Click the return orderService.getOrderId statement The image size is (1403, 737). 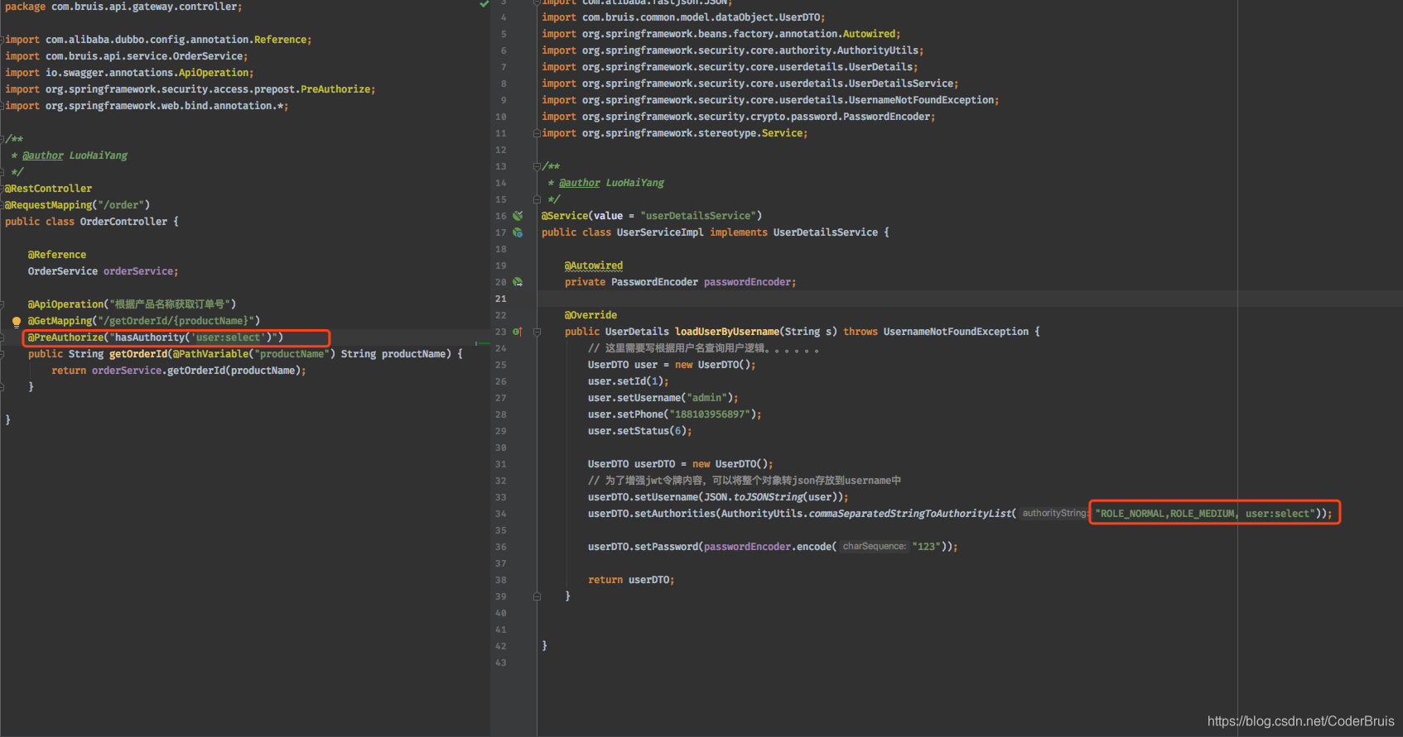click(x=179, y=371)
